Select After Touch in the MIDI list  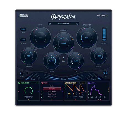coord(52,97)
